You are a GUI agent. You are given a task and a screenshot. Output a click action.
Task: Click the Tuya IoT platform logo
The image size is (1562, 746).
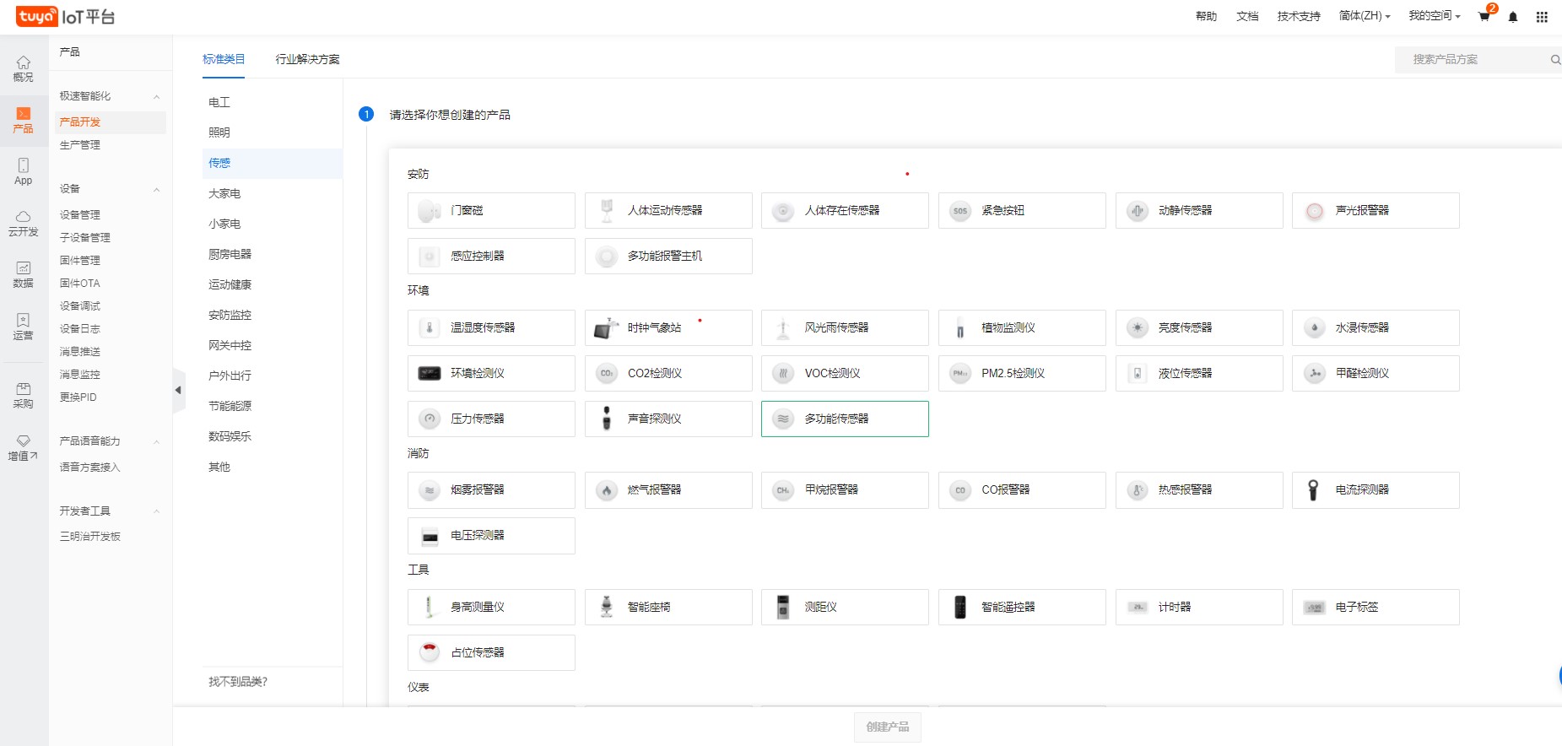click(x=66, y=16)
